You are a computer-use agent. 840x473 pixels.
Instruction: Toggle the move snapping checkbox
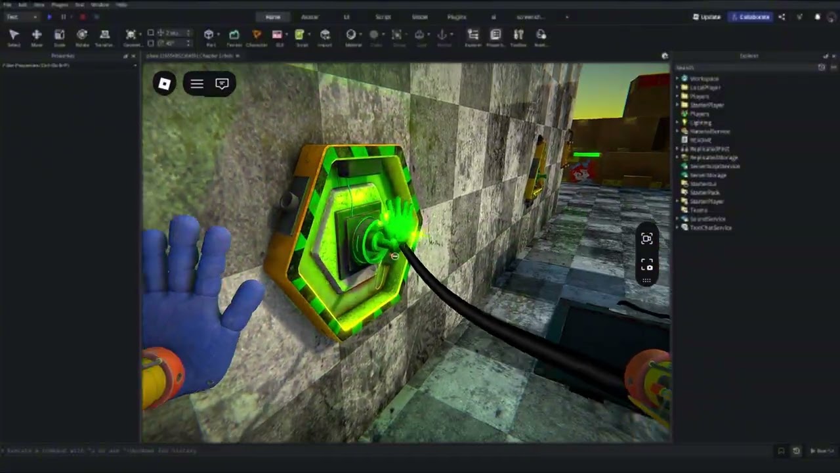click(x=151, y=33)
